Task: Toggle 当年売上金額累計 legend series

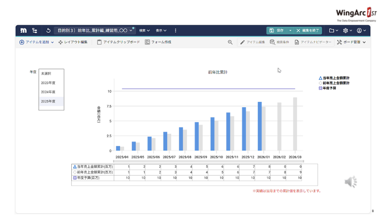Action: 335,78
